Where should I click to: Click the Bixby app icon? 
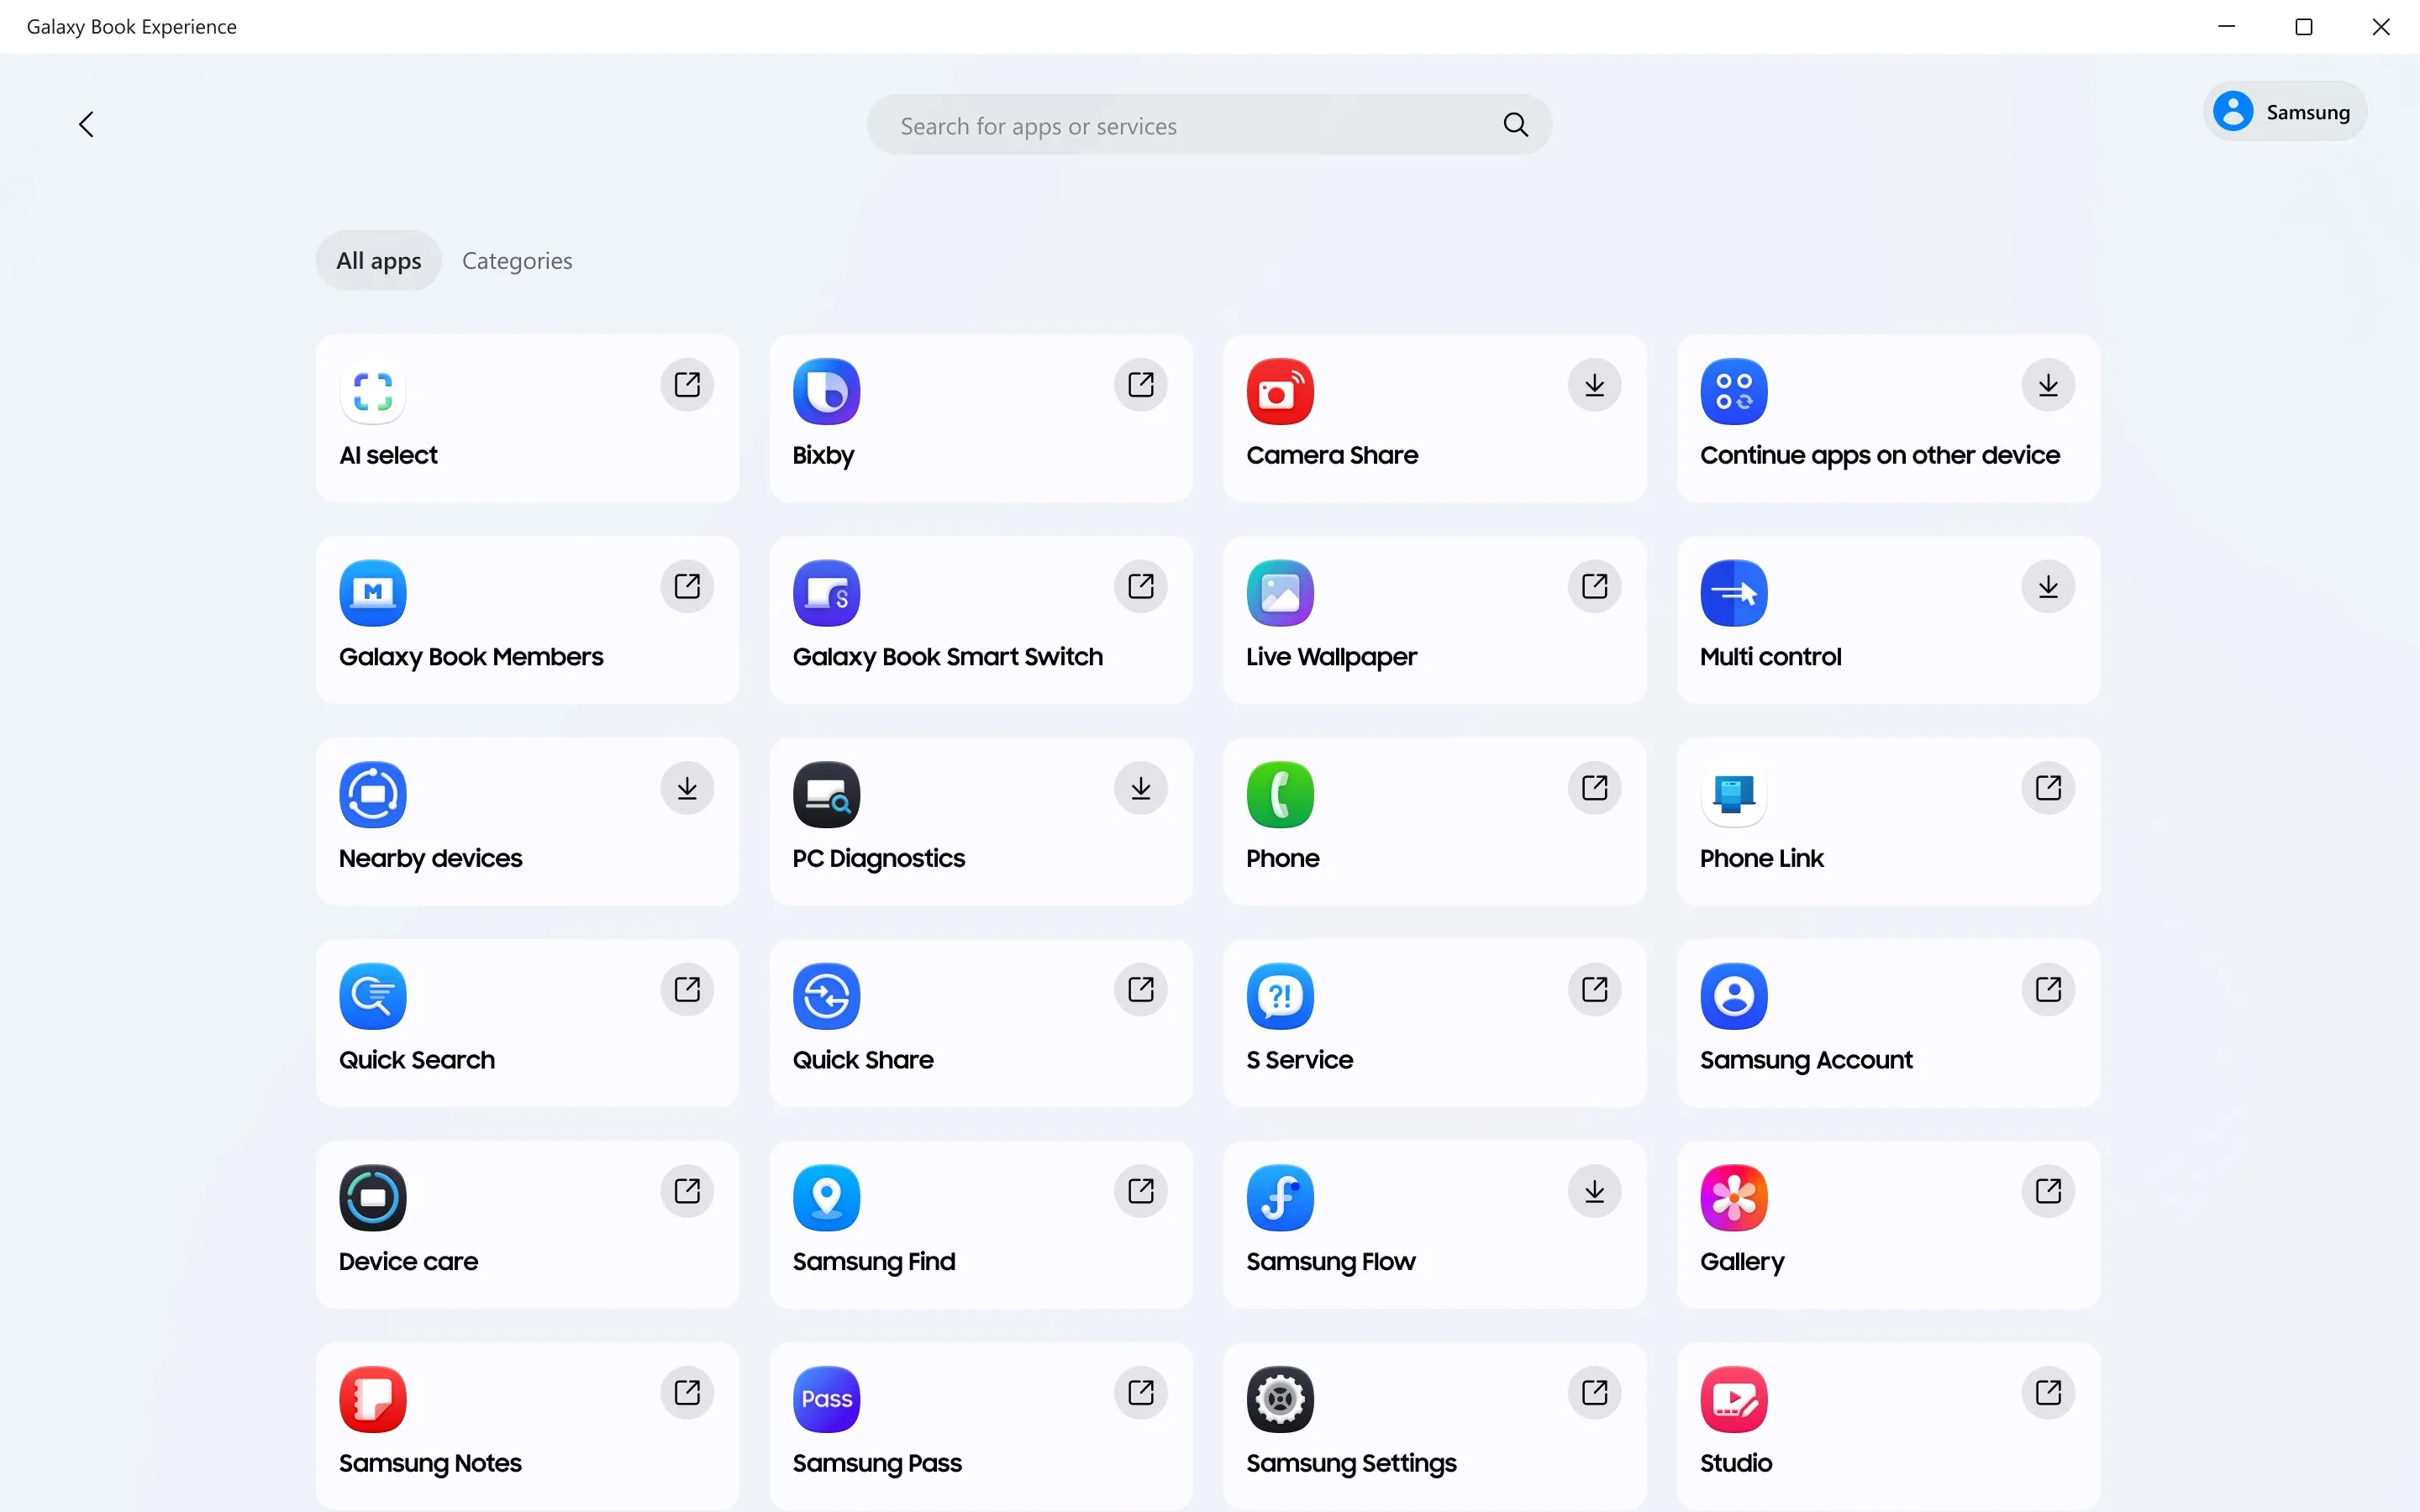[x=826, y=391]
